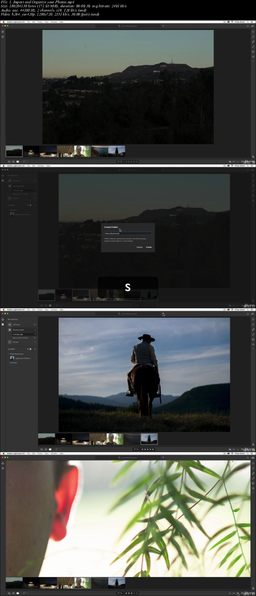Toggle My Photos panel icon in horse rider frame
The width and height of the screenshot is (256, 596).
[x=3, y=324]
